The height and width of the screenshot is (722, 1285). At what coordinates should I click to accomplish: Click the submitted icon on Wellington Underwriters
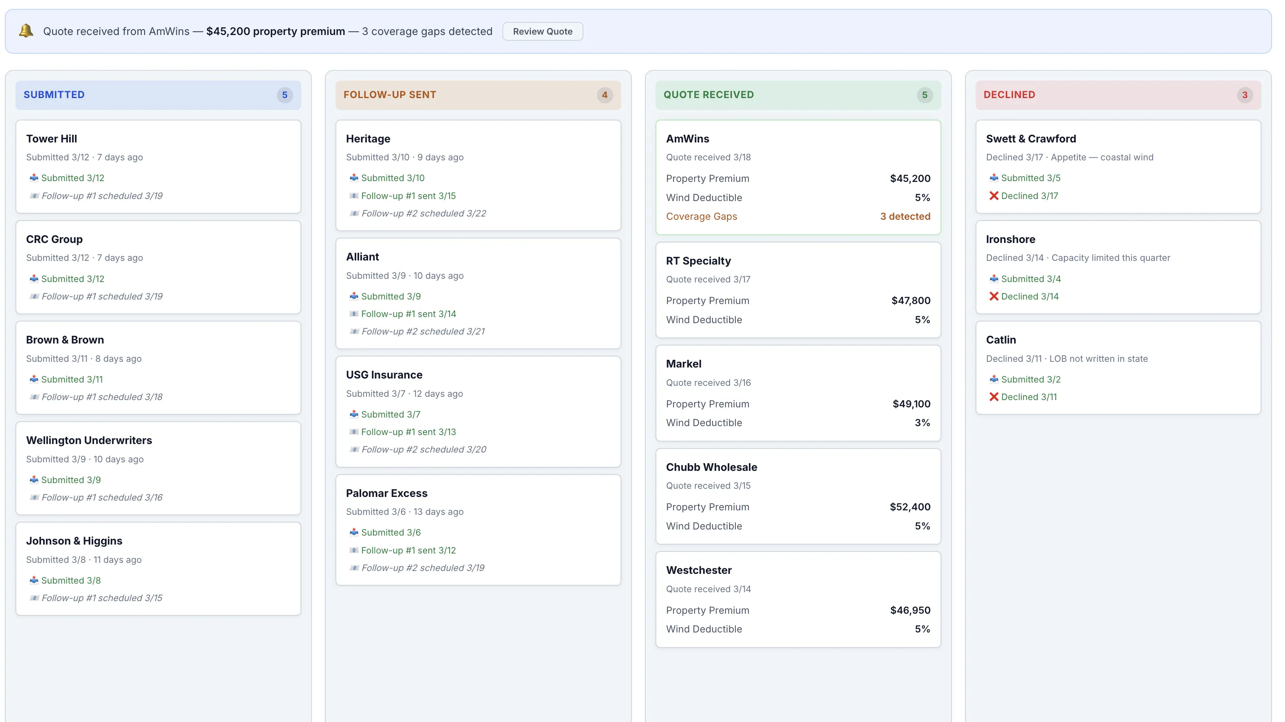click(34, 480)
